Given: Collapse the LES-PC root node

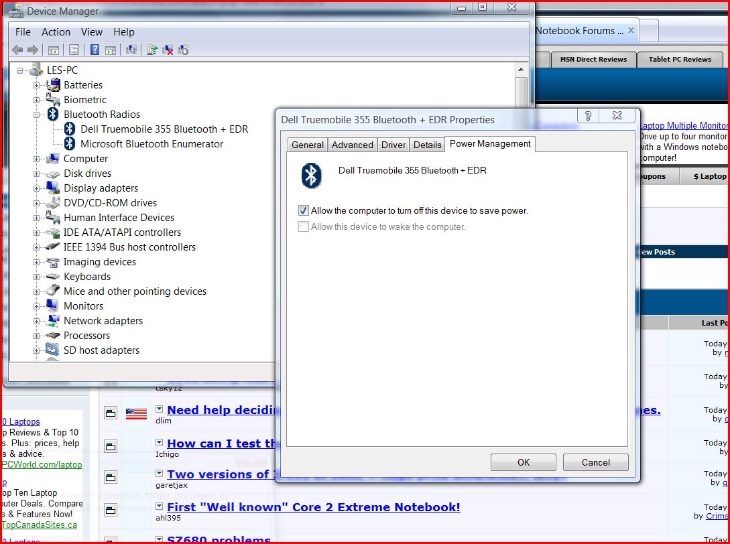Looking at the screenshot, I should click(19, 70).
